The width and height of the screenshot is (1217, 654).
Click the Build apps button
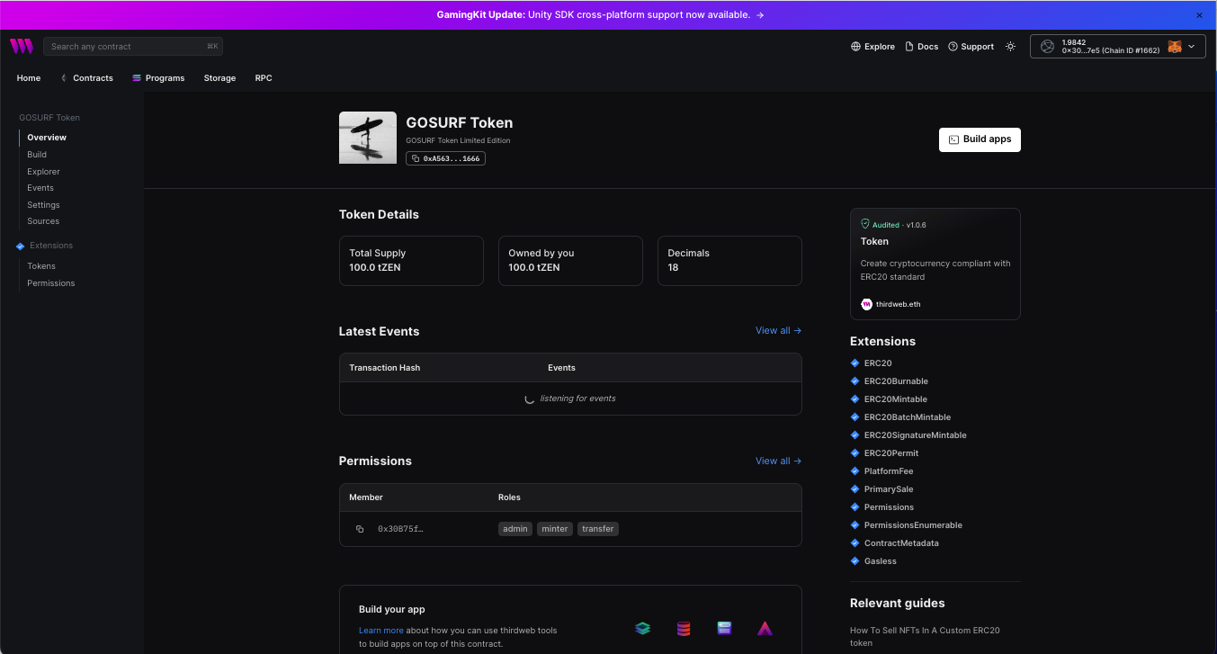pyautogui.click(x=980, y=139)
